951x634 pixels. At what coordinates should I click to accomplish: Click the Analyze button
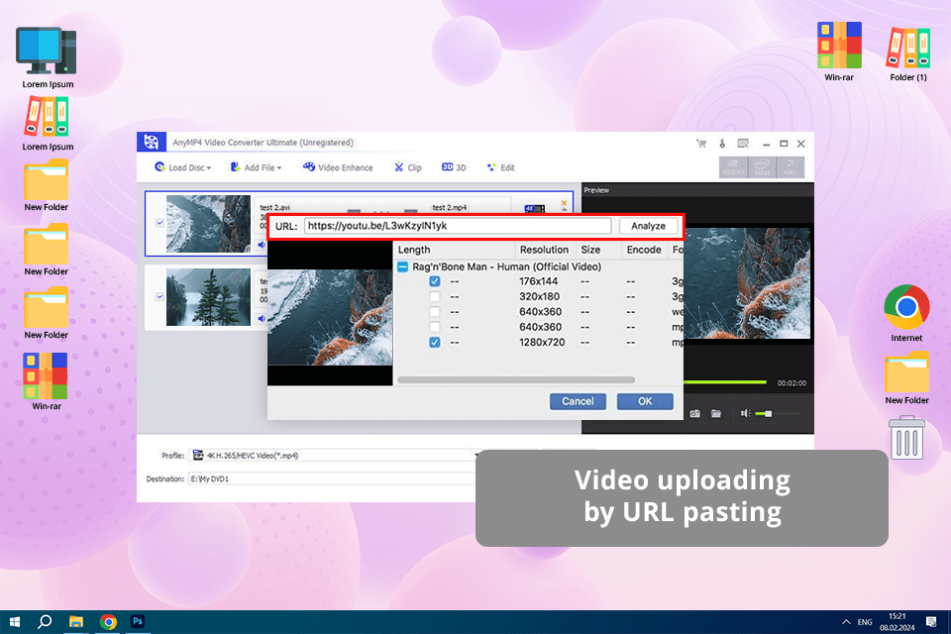pos(648,226)
